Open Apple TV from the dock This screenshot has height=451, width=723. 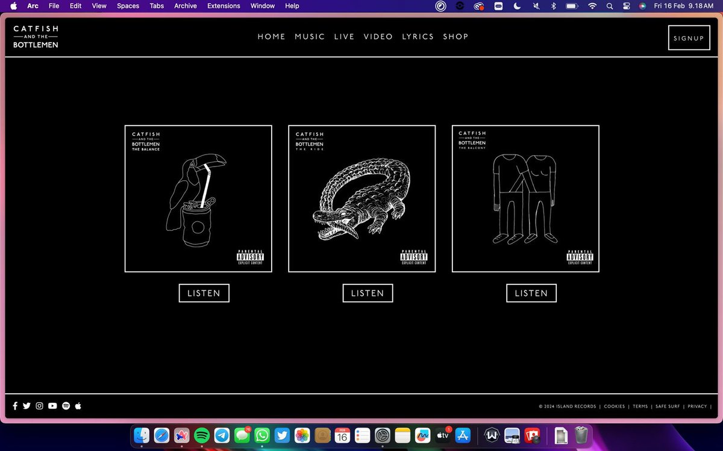click(x=443, y=435)
